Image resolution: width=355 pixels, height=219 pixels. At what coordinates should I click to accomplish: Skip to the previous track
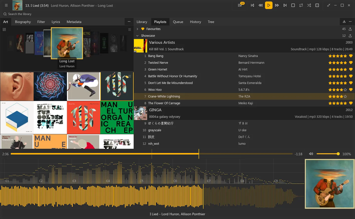[252, 5]
